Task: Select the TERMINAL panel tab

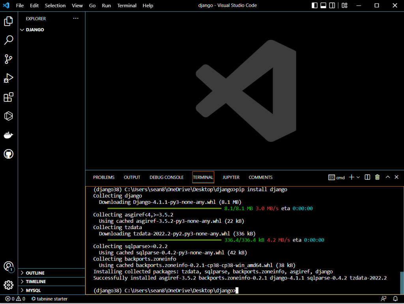Action: (x=203, y=177)
